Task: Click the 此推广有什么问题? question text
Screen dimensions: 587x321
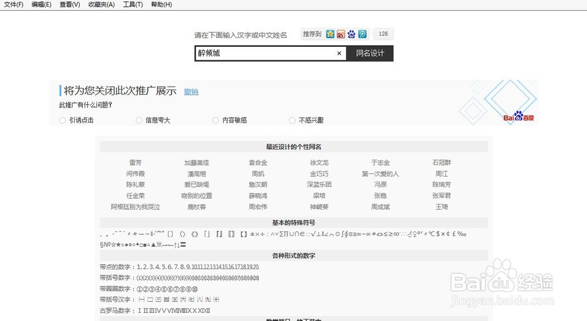Action: pyautogui.click(x=86, y=105)
